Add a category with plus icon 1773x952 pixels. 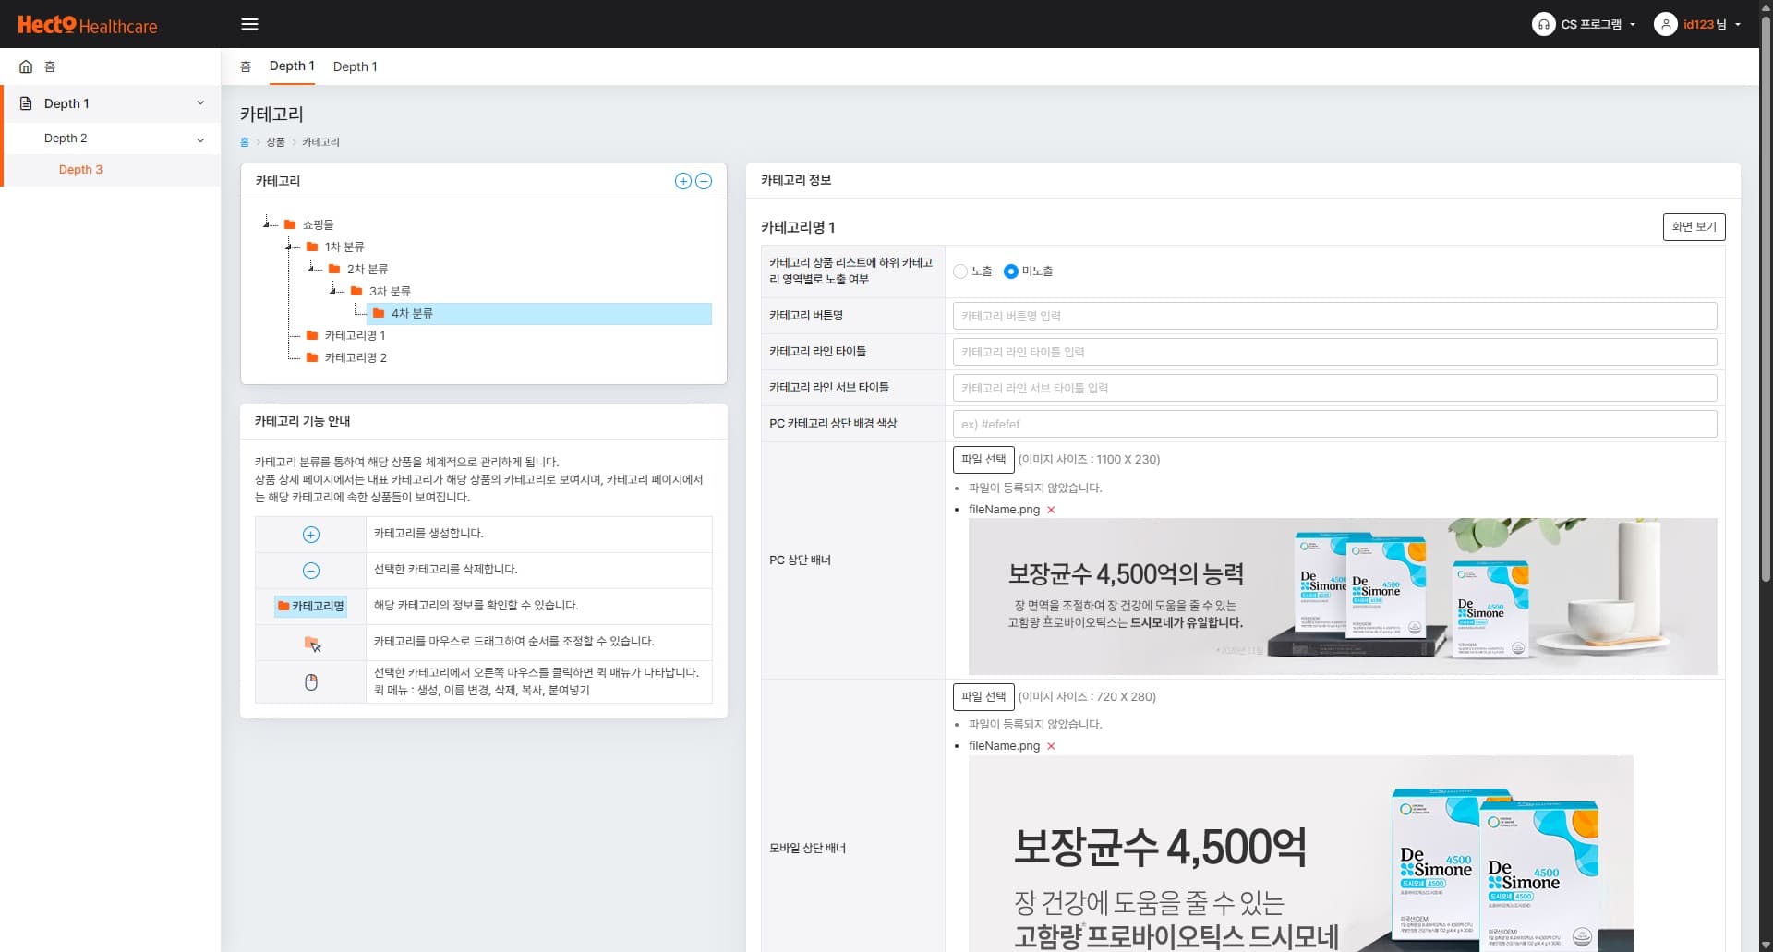click(682, 181)
